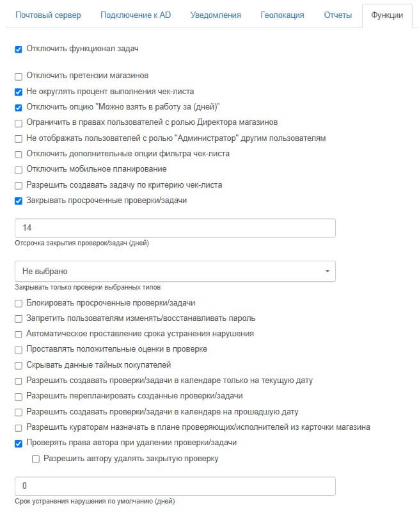Enable Отключить претензии магазинов checkbox
419x515 pixels.
click(x=19, y=76)
